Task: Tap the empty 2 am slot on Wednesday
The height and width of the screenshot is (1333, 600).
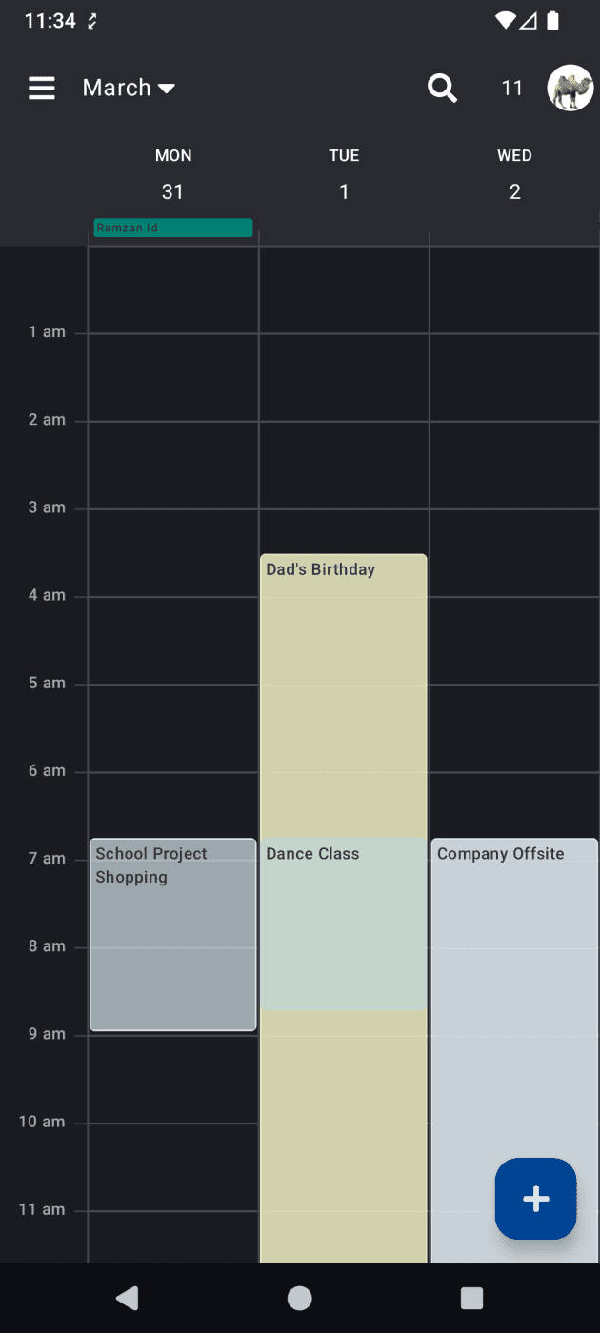Action: pos(514,465)
